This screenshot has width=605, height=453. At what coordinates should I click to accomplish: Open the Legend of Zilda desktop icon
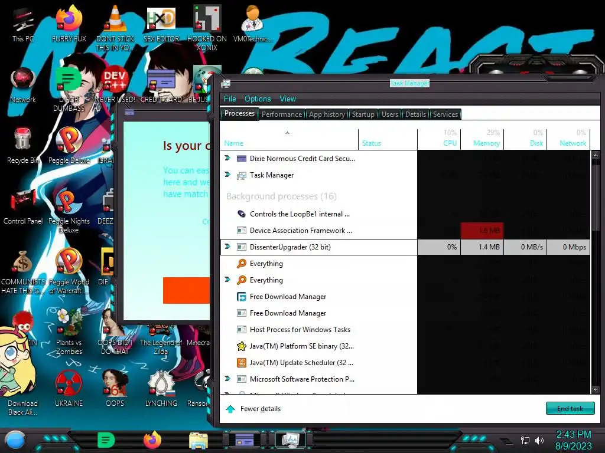[161, 339]
